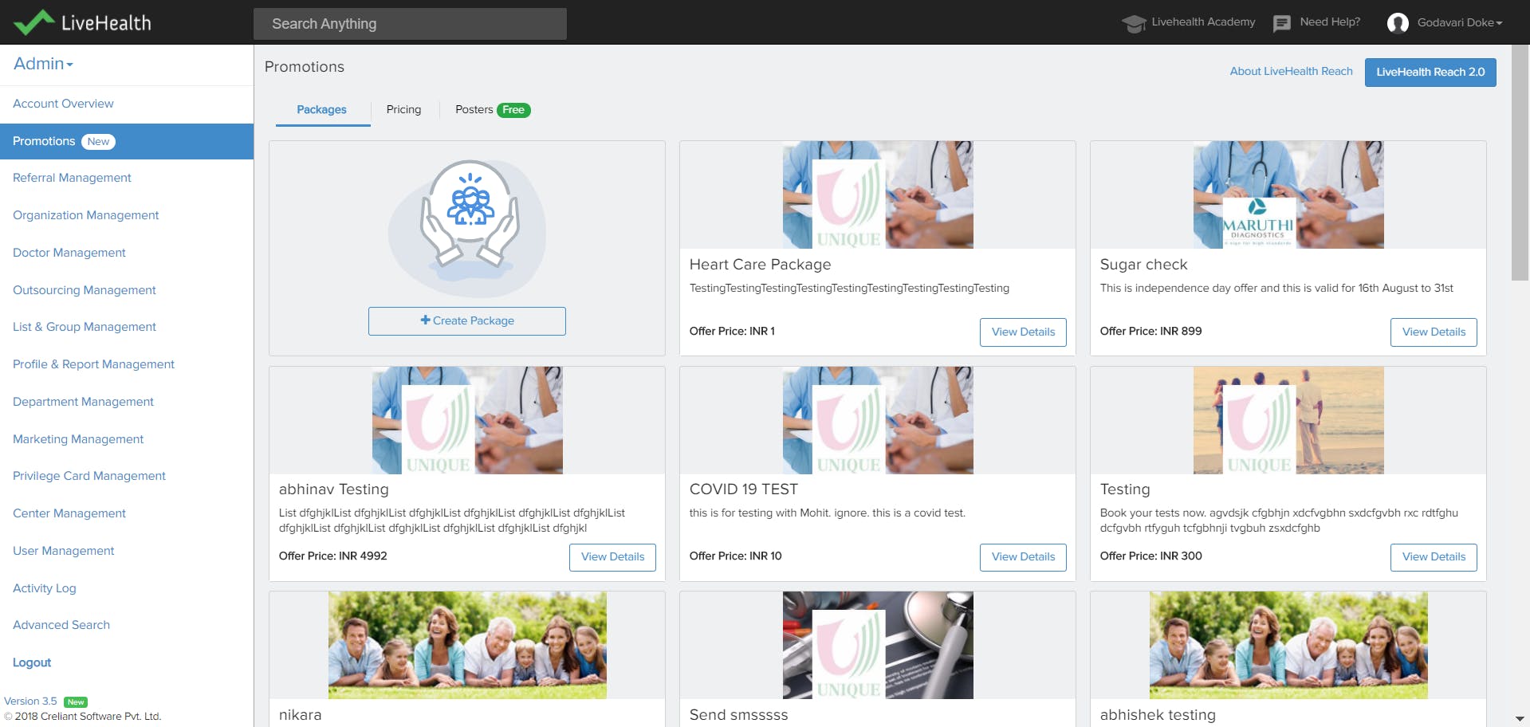Open the user avatar icon
The height and width of the screenshot is (727, 1530).
(x=1398, y=23)
